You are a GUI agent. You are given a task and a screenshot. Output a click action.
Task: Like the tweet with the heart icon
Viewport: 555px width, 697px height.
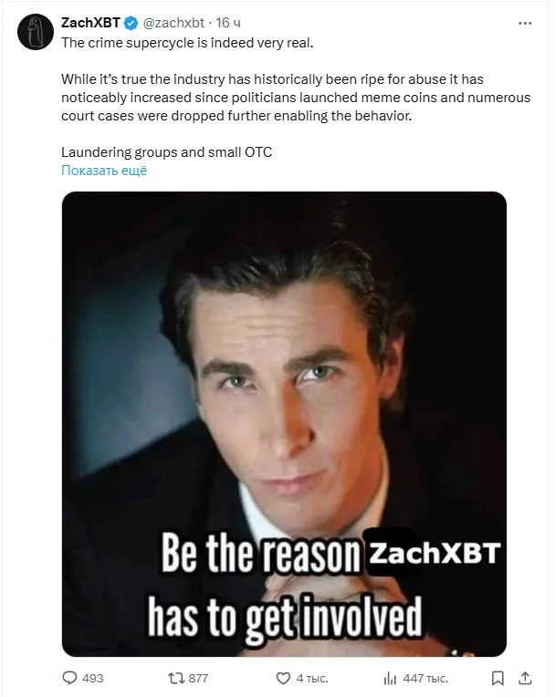click(283, 679)
